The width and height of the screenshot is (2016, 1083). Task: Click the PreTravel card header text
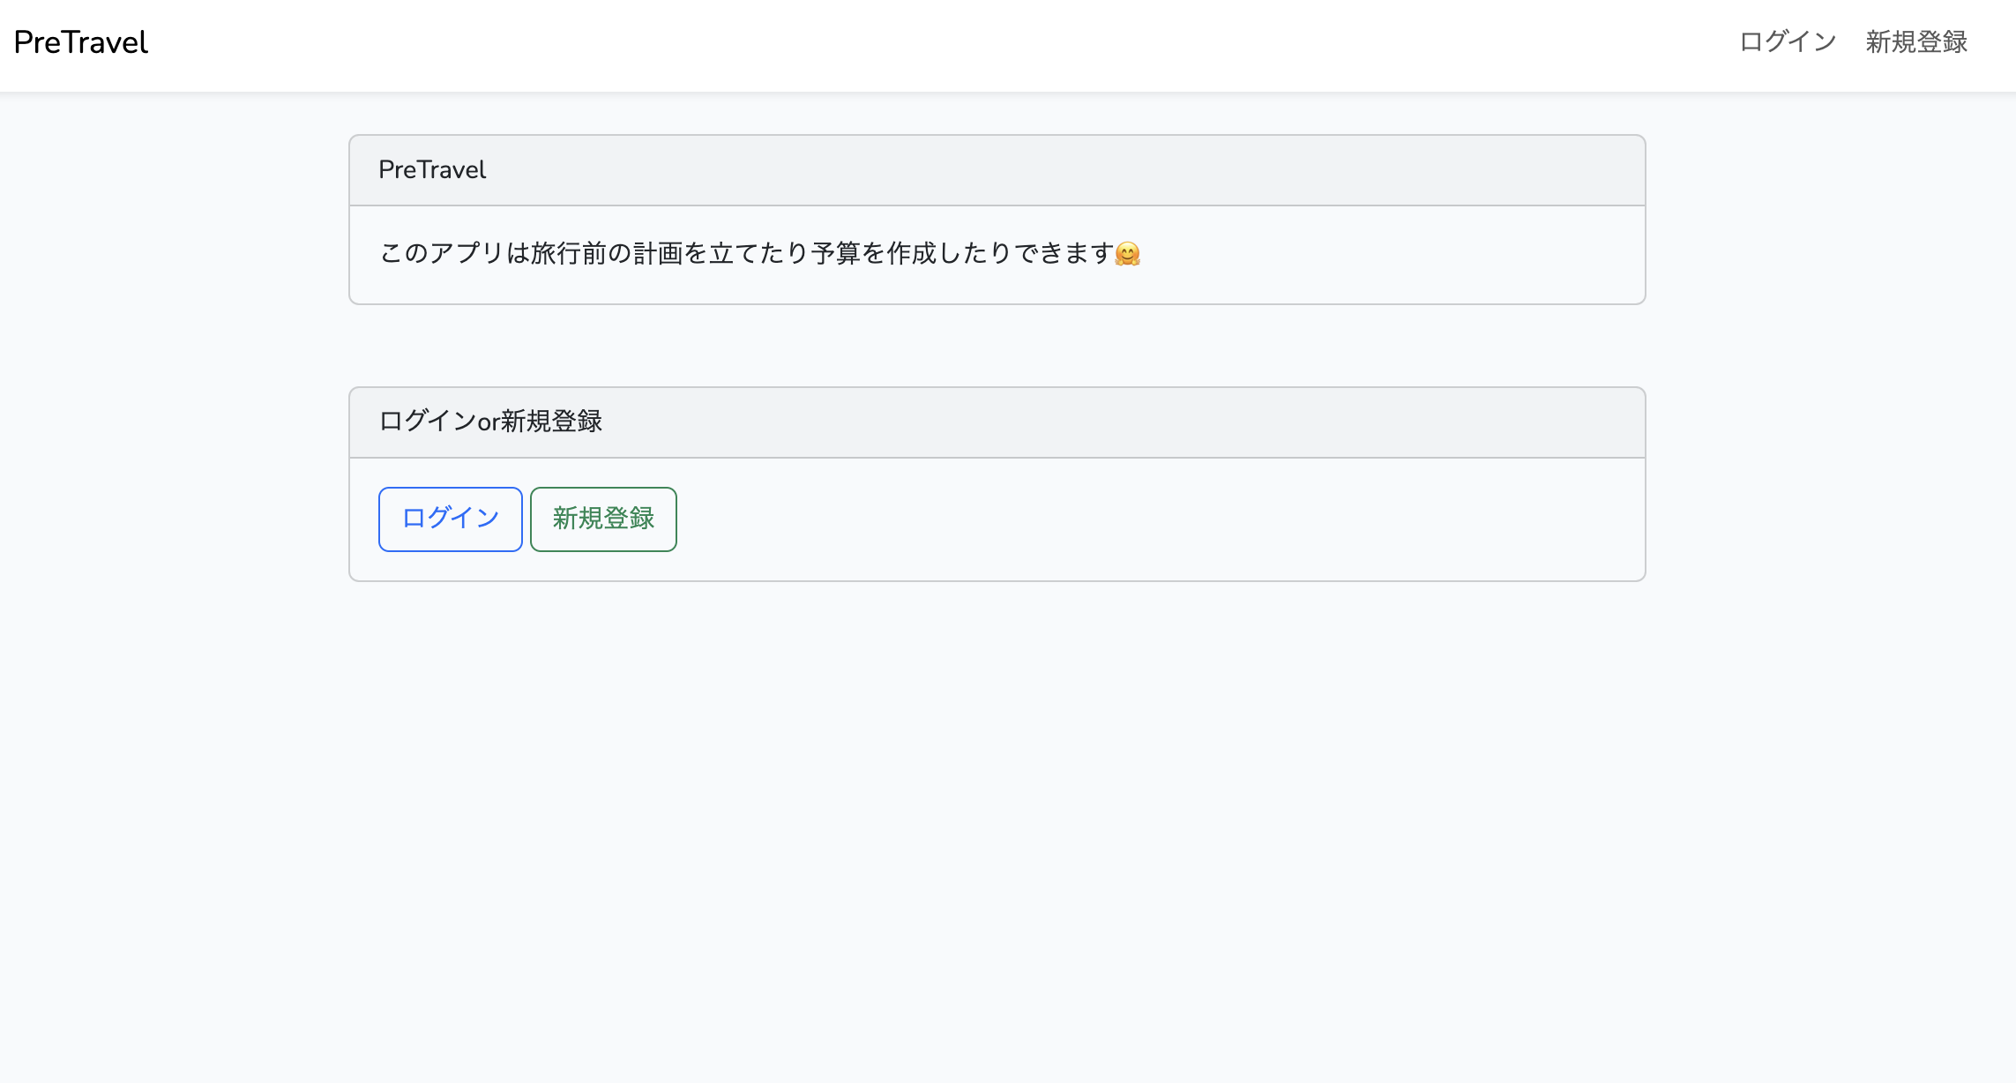[432, 169]
